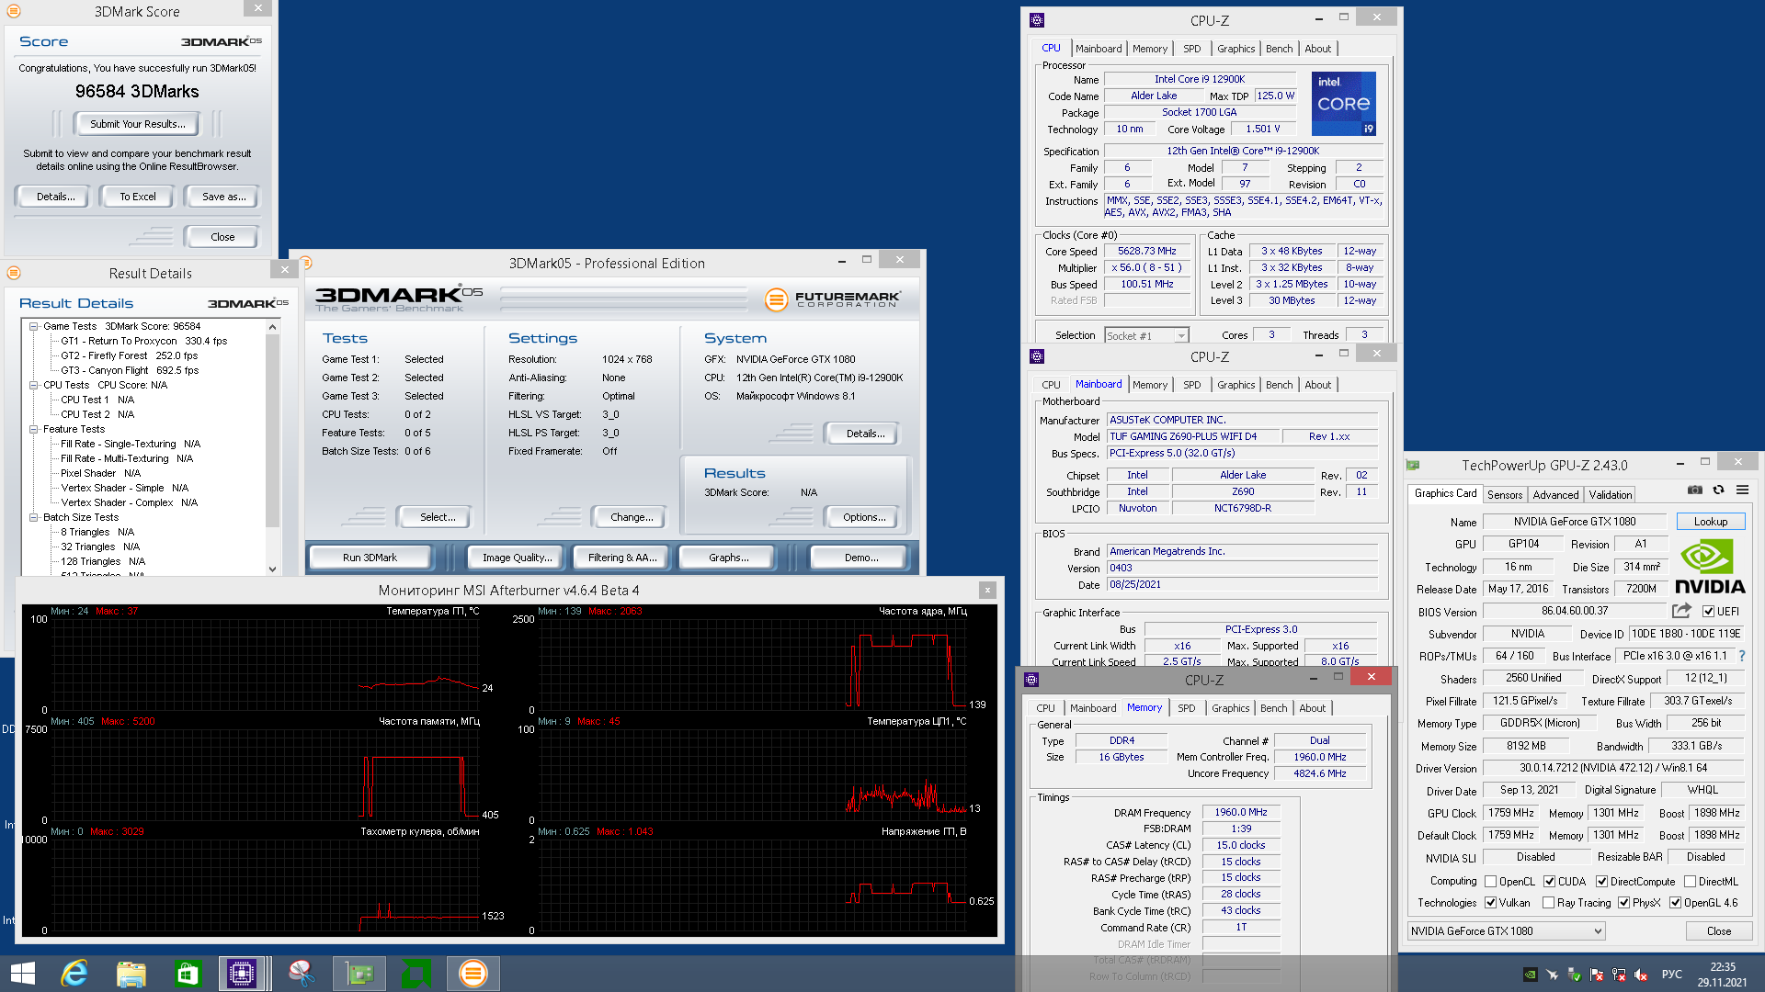Click bus interface question mark help icon

1741,656
